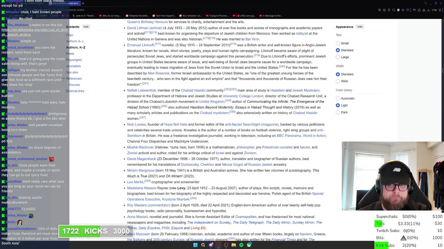
Task: Open 'Streamer Kunshiki...' bookmark
Action: [137, 16]
